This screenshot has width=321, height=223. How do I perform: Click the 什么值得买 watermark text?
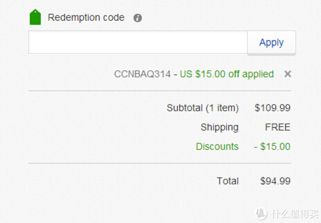point(295,214)
